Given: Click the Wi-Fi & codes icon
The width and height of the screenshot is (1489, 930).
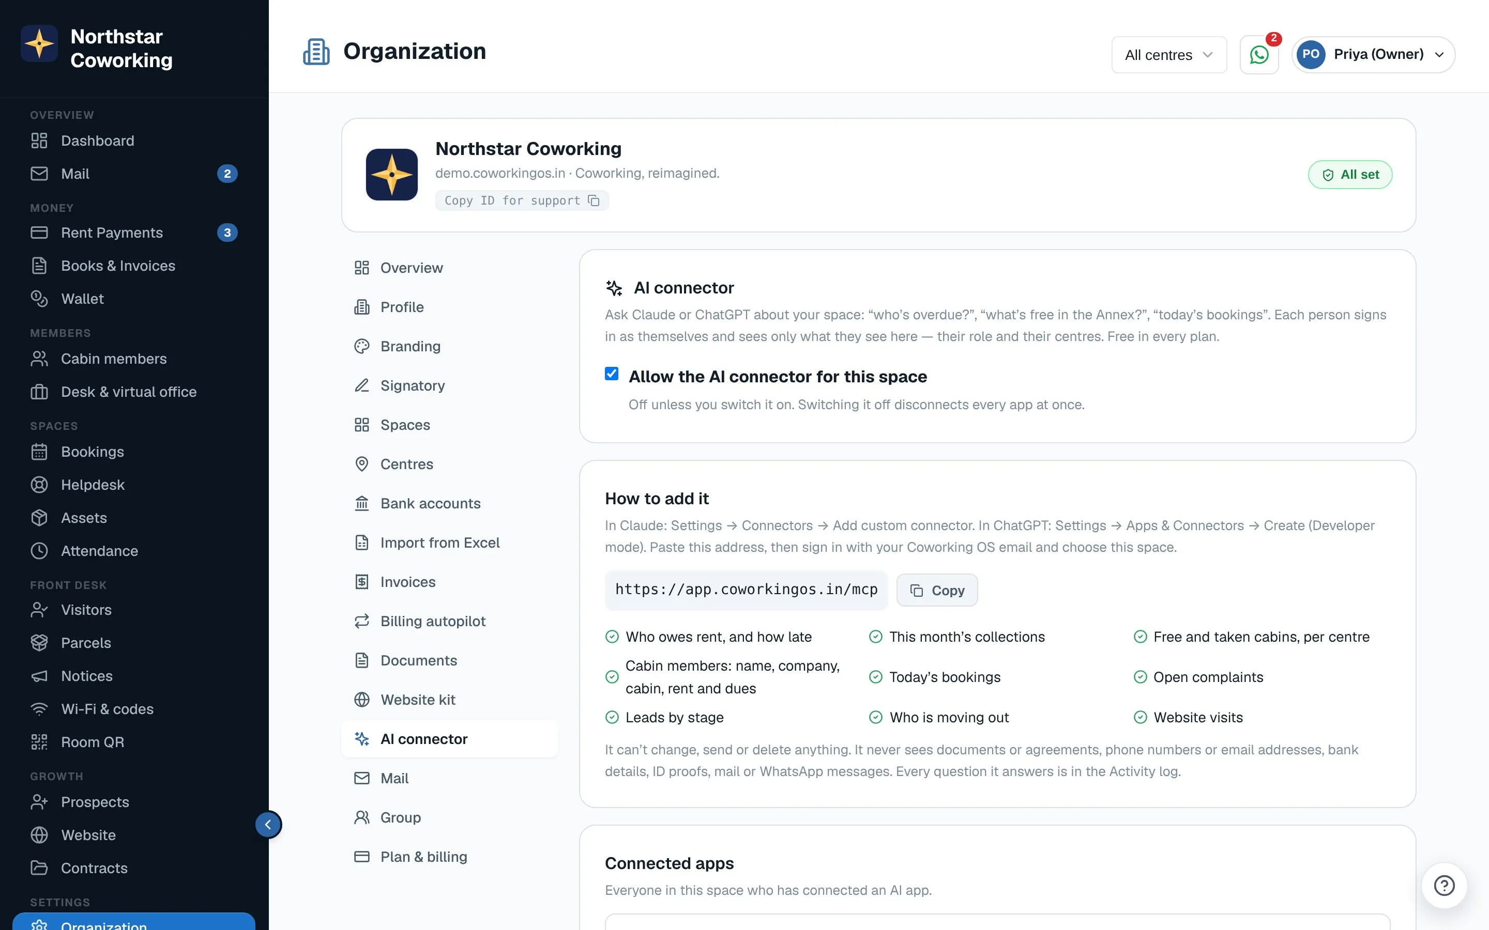Looking at the screenshot, I should 39,709.
